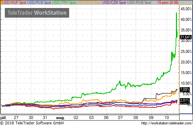The width and height of the screenshot is (193, 126).
Task: Click the aug. label on the time axis
Action: 60,118
